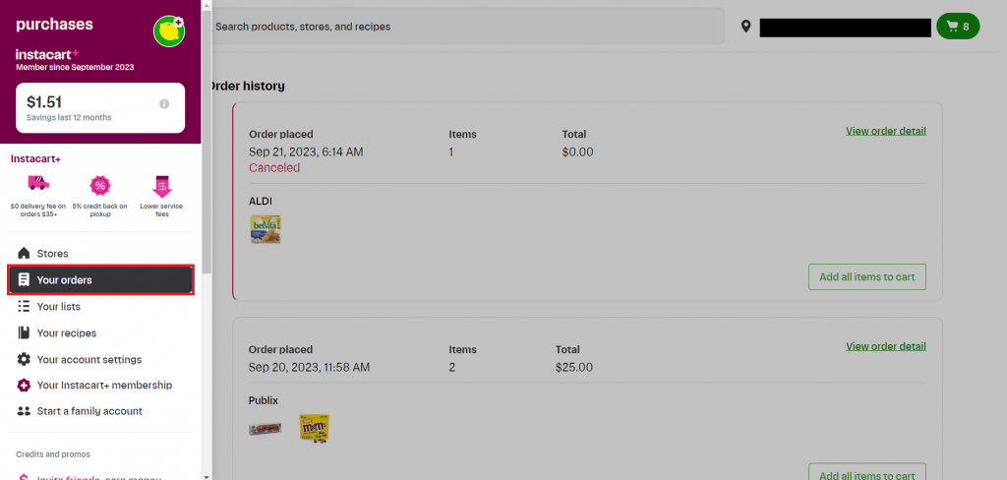Image resolution: width=1007 pixels, height=480 pixels.
Task: Click the 5% credit back icon
Action: [x=99, y=185]
